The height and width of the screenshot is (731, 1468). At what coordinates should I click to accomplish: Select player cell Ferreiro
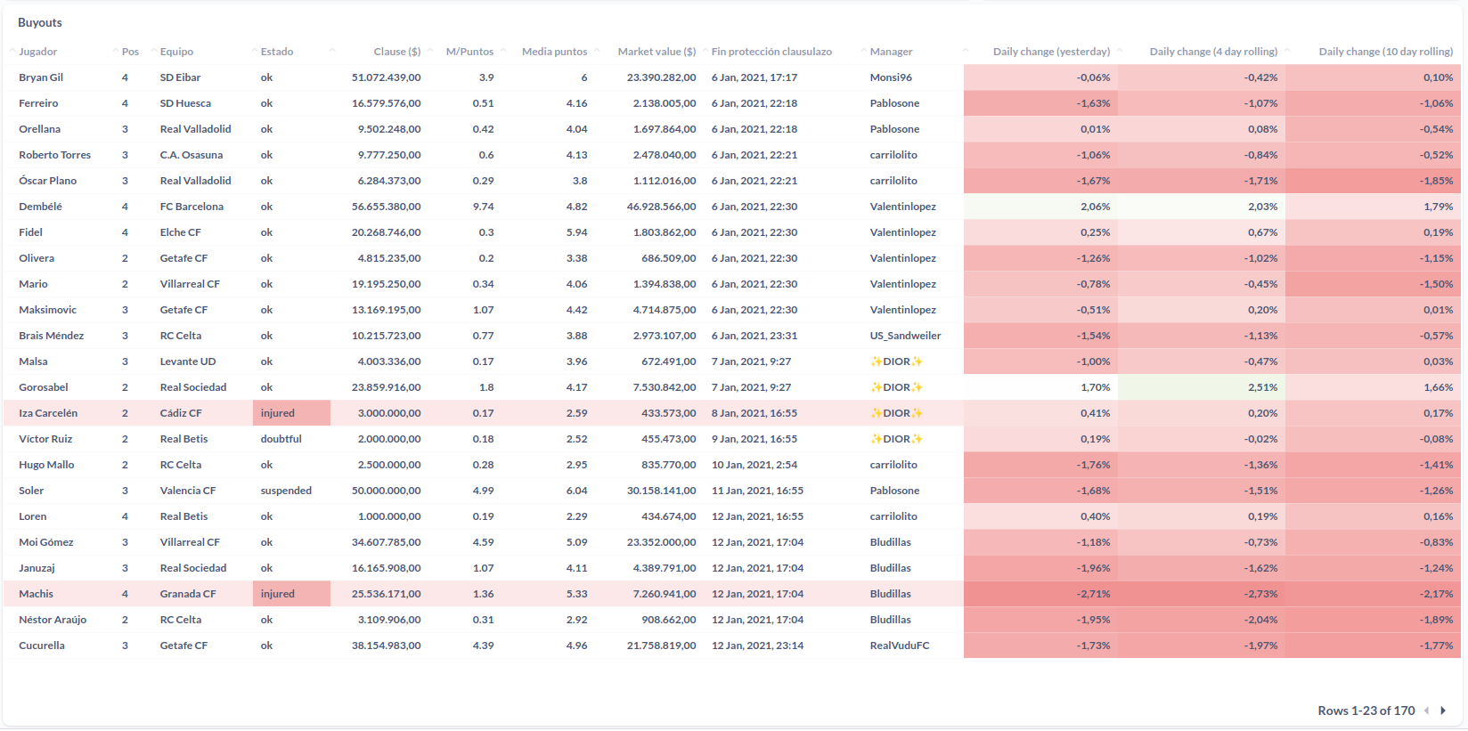(38, 103)
